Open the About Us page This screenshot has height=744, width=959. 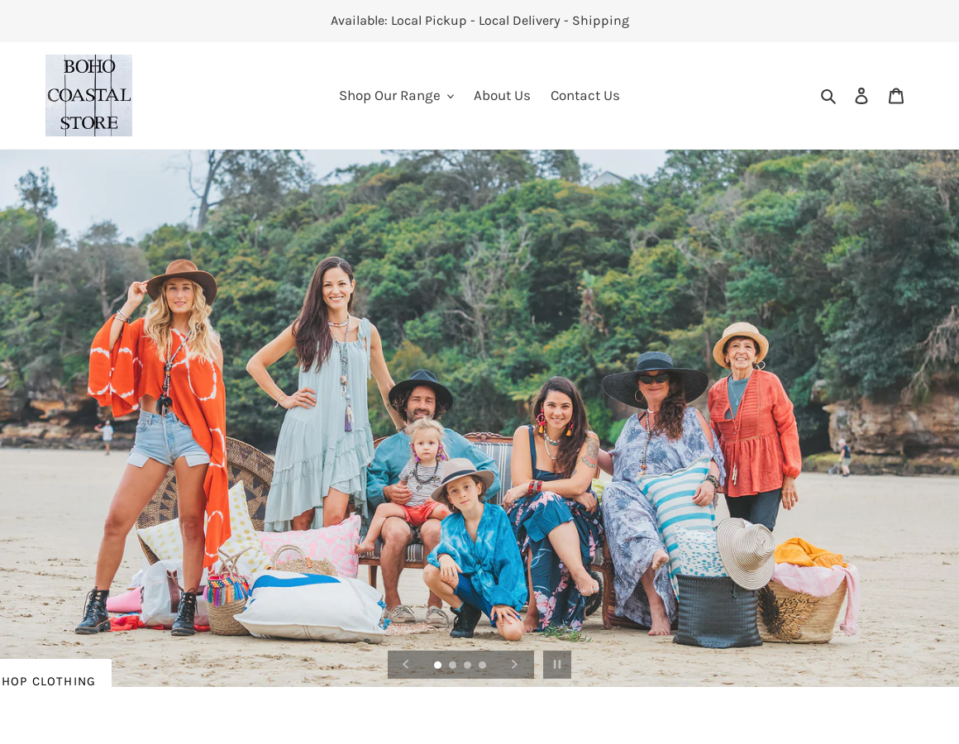tap(502, 96)
